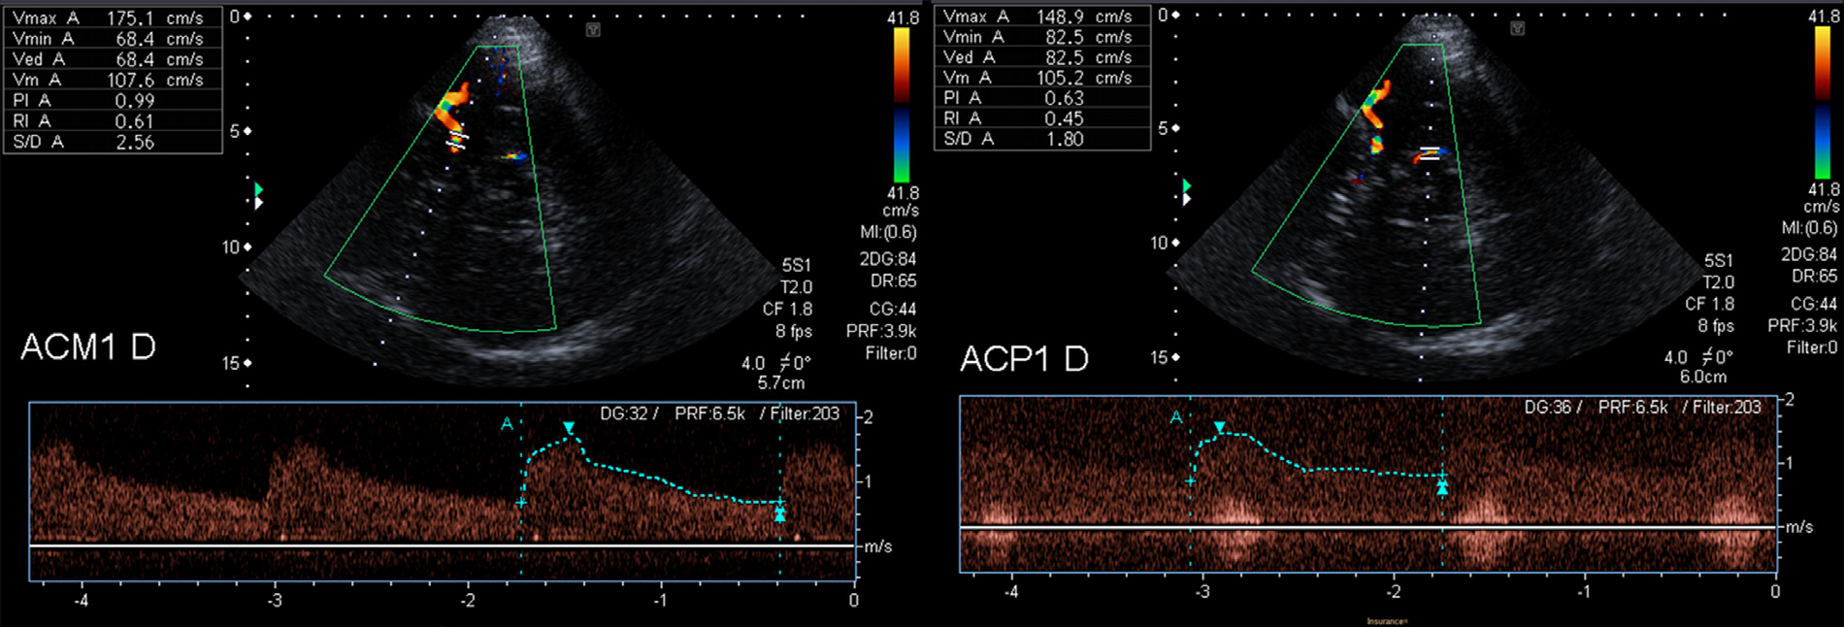Click the orientation marker atop the ACM1 D sector
This screenshot has width=1844, height=627.
coord(593,30)
